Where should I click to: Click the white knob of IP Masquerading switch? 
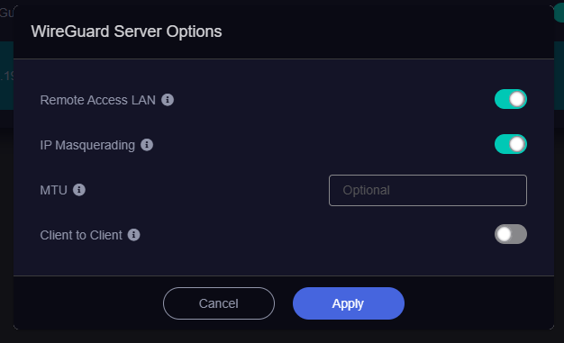(517, 144)
